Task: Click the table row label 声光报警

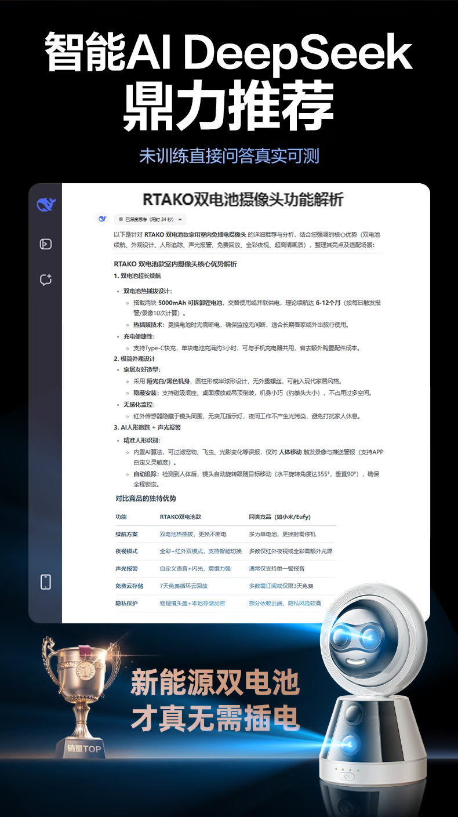Action: coord(126,568)
